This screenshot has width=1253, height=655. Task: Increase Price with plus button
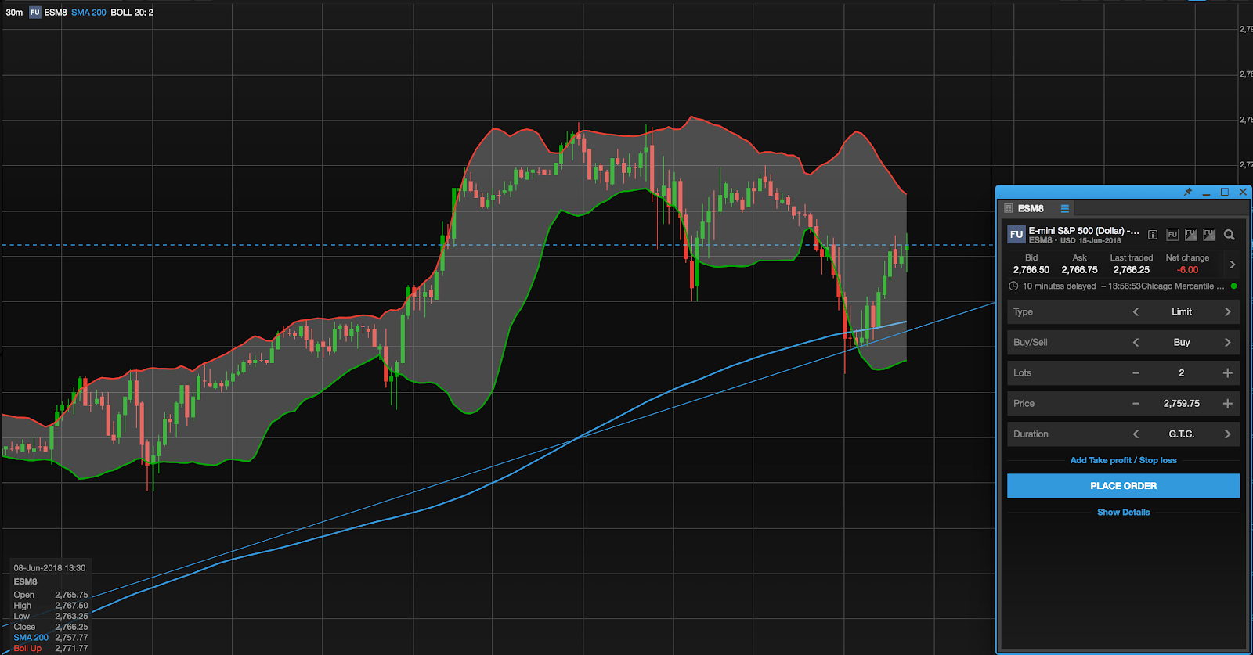1227,404
